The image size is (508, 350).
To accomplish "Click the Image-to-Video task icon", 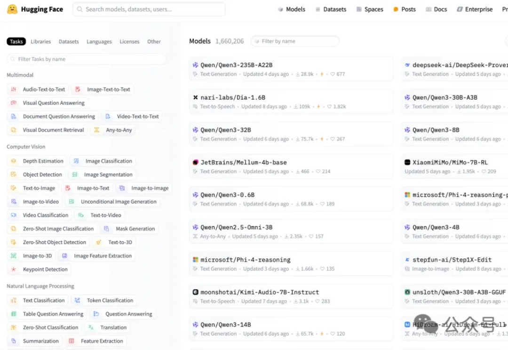I will tap(14, 201).
